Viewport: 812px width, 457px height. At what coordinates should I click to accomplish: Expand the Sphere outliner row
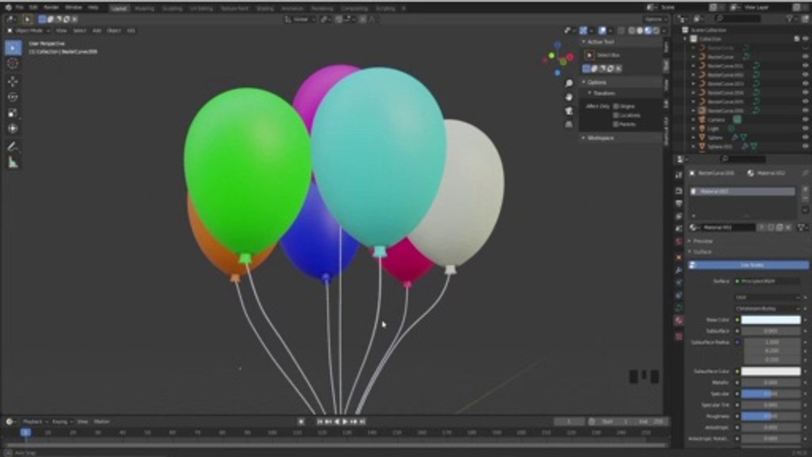pos(693,137)
